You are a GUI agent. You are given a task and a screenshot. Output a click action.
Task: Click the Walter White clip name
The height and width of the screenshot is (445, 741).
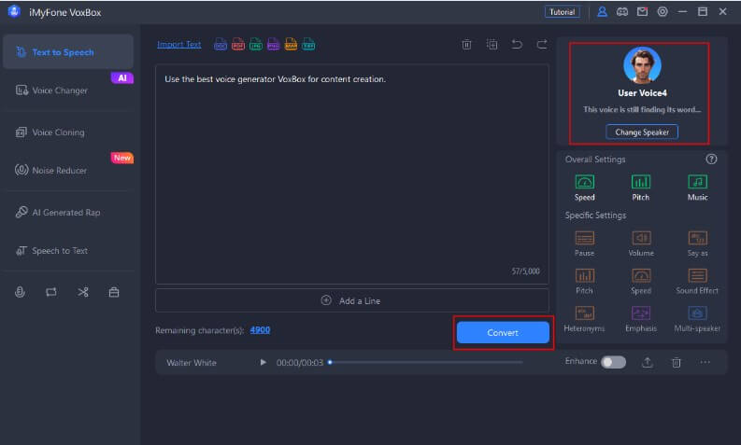point(192,362)
